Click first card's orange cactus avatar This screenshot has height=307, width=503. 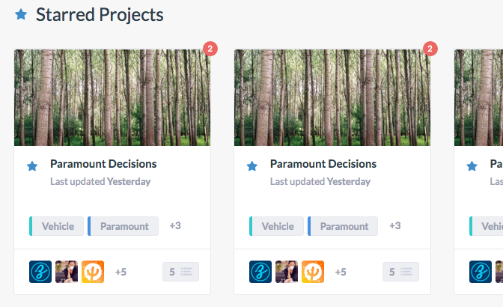tap(93, 272)
